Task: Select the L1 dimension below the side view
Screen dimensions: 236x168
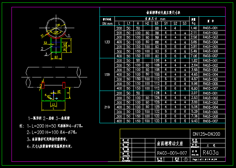Action: tap(53, 104)
